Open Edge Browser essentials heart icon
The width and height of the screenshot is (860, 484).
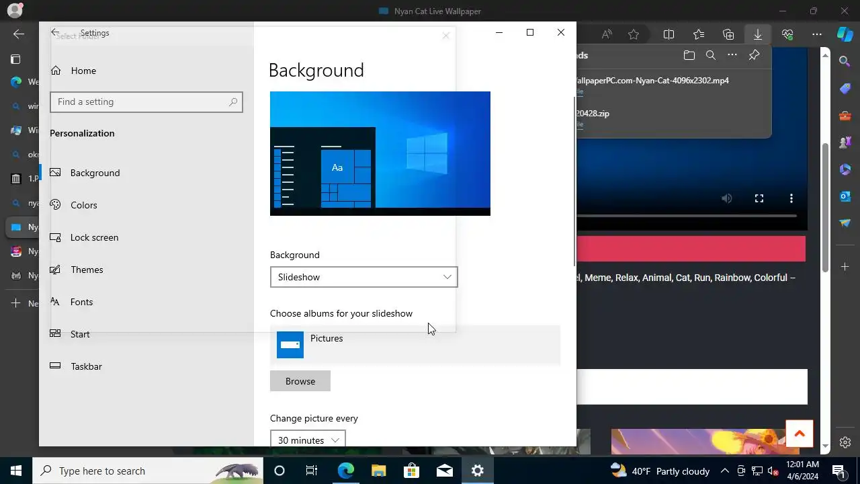point(787,34)
